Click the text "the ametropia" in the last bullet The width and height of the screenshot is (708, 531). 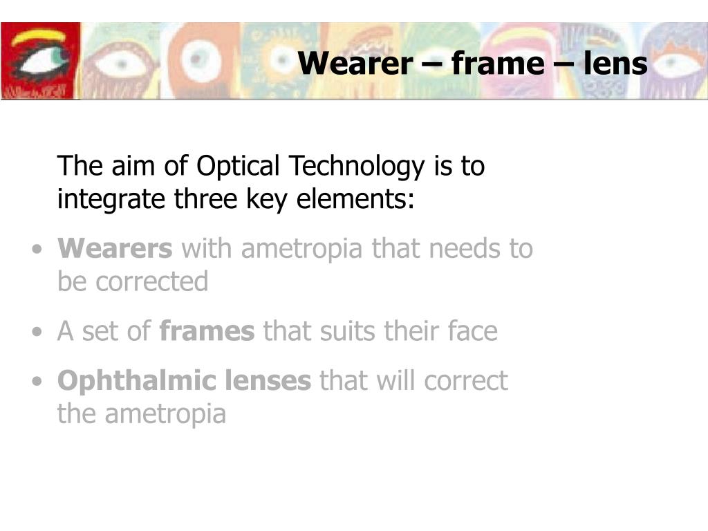[x=141, y=413]
